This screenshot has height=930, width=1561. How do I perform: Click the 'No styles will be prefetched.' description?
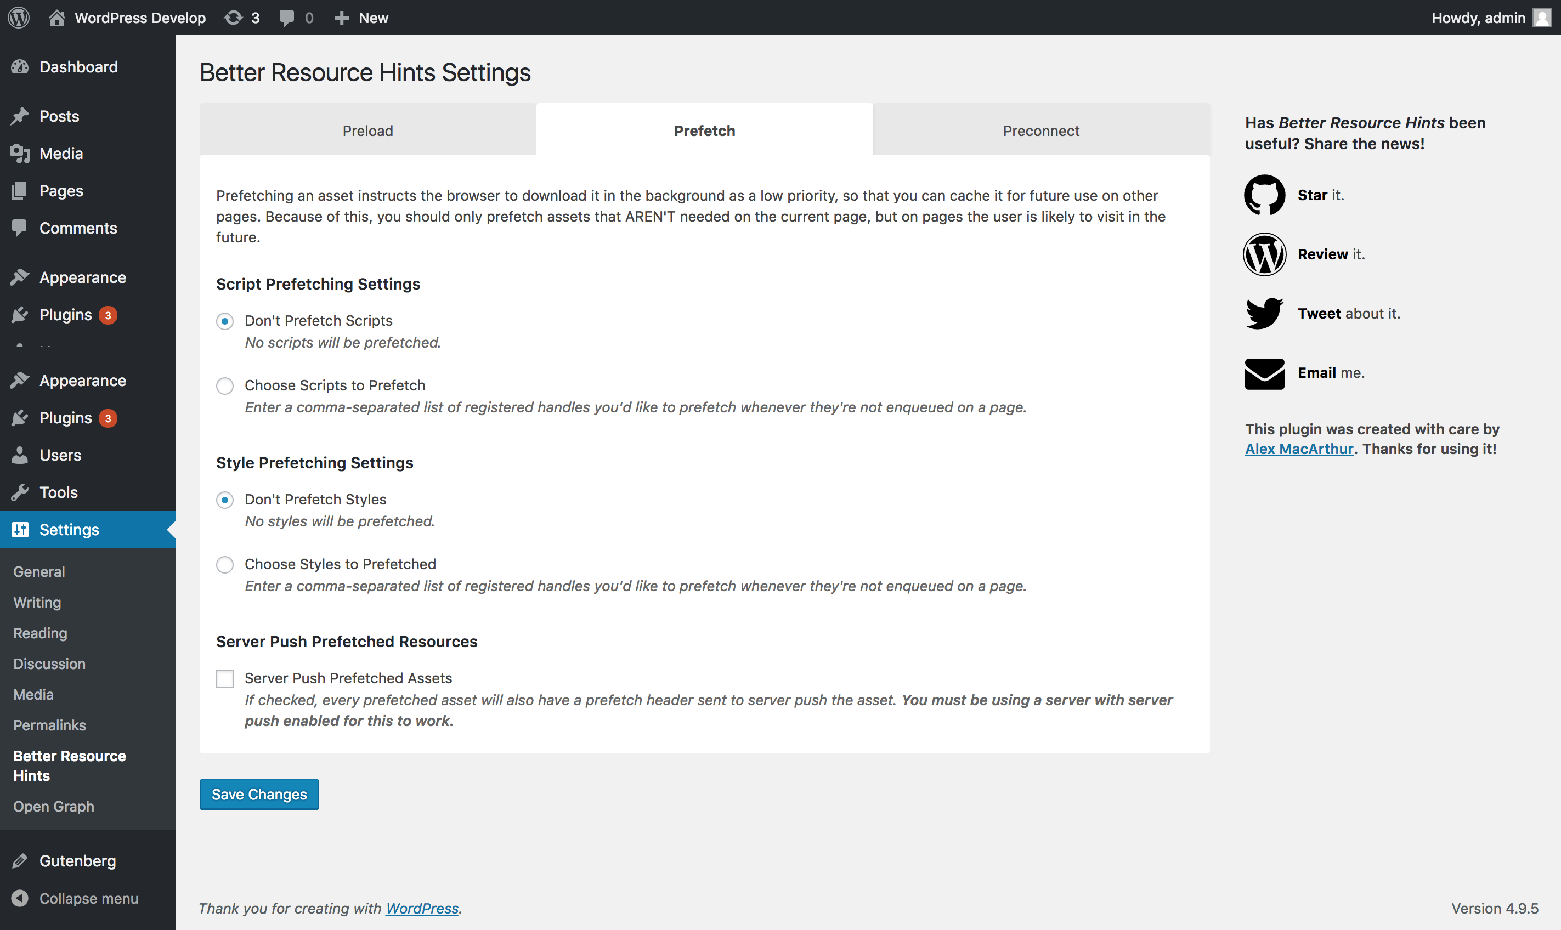pos(340,521)
